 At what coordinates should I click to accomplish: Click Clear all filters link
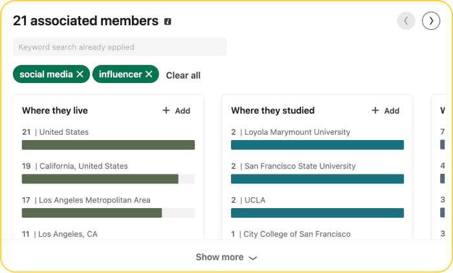183,75
